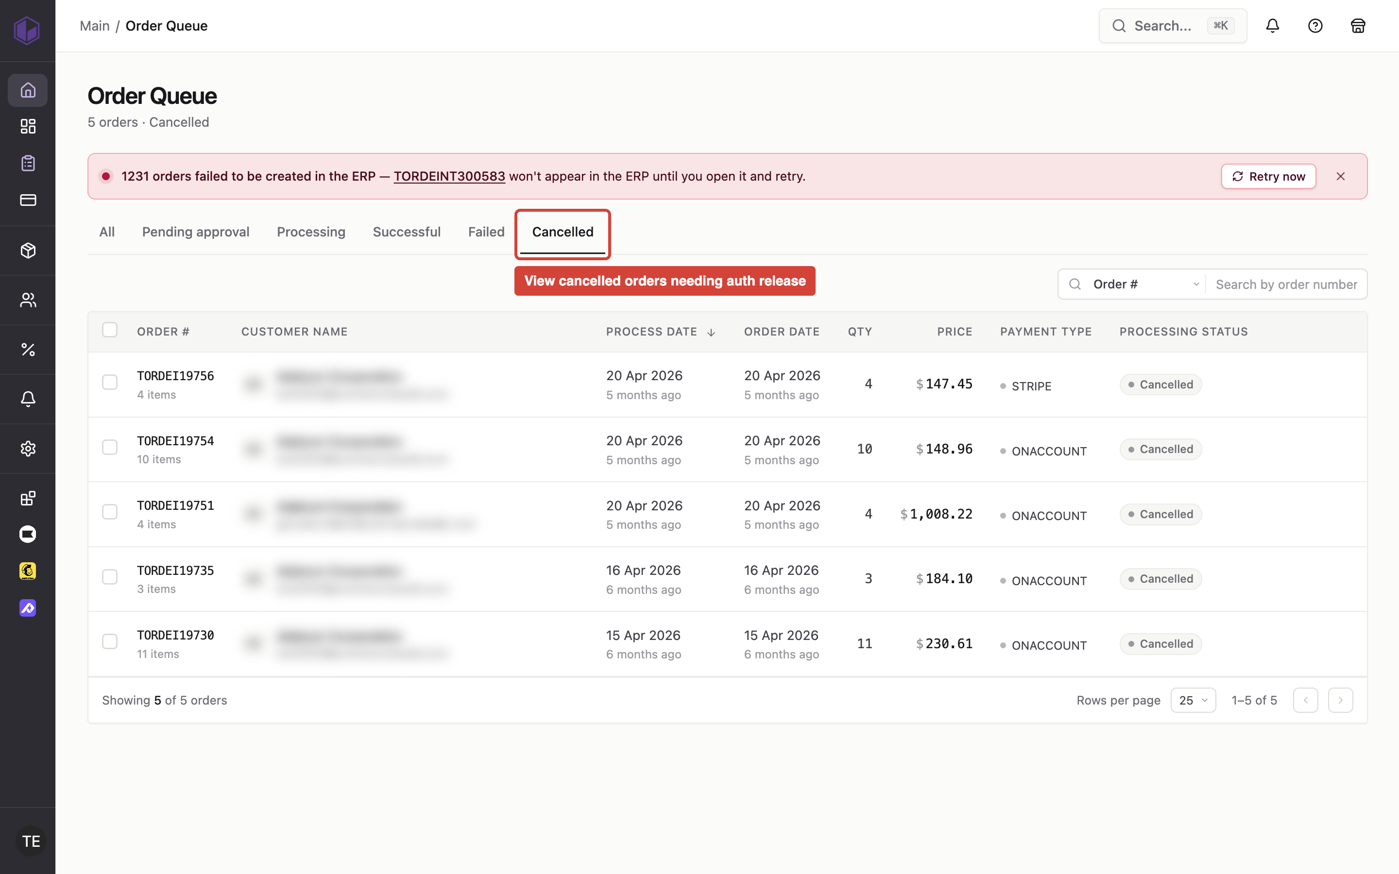Open the purple app icon in sidebar
This screenshot has height=874, width=1399.
pos(28,608)
